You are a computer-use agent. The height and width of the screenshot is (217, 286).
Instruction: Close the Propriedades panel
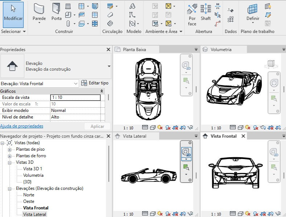click(108, 49)
